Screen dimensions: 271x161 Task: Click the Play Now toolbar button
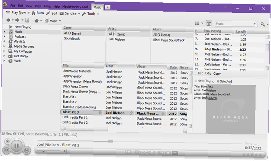[x=16, y=13]
